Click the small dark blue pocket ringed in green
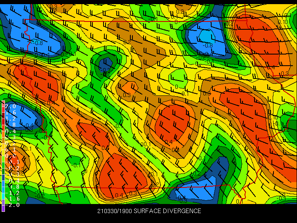This screenshot has height=223, width=297. coord(106,64)
